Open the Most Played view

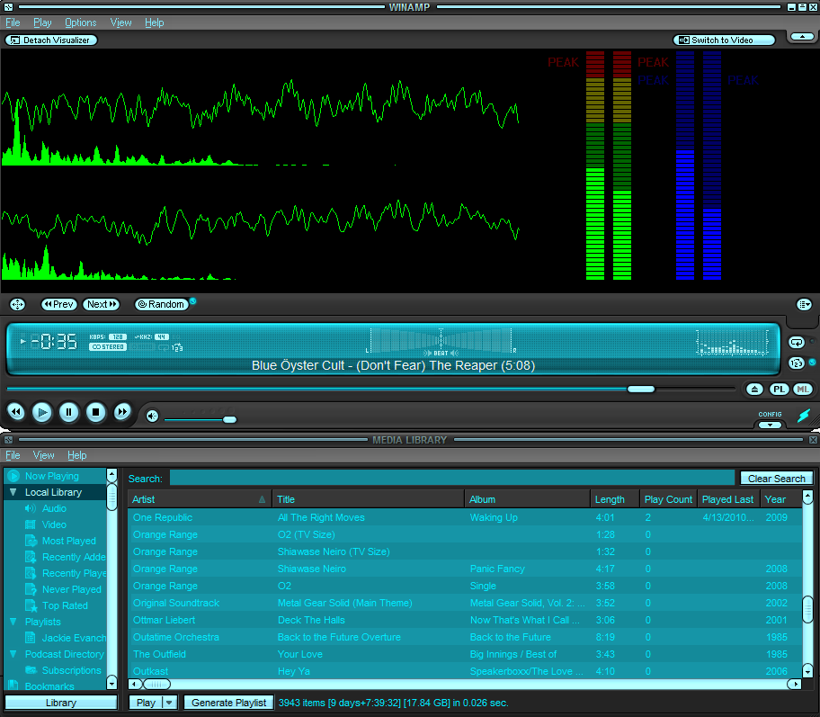[68, 541]
